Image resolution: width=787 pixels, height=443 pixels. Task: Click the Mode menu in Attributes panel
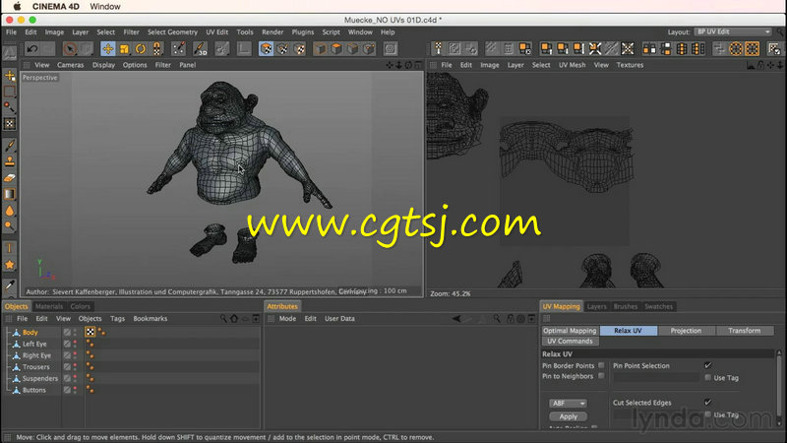click(287, 318)
